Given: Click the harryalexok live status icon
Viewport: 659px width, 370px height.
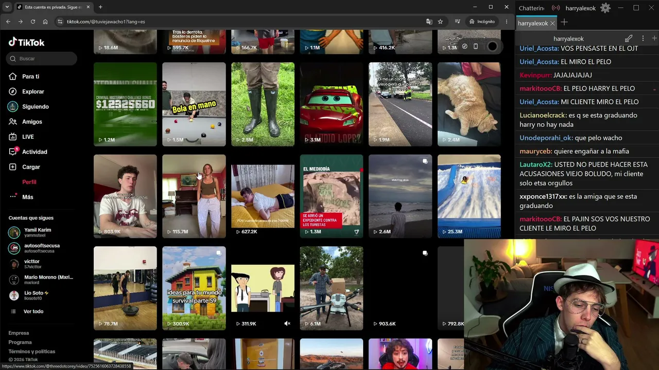Looking at the screenshot, I should click(x=556, y=8).
